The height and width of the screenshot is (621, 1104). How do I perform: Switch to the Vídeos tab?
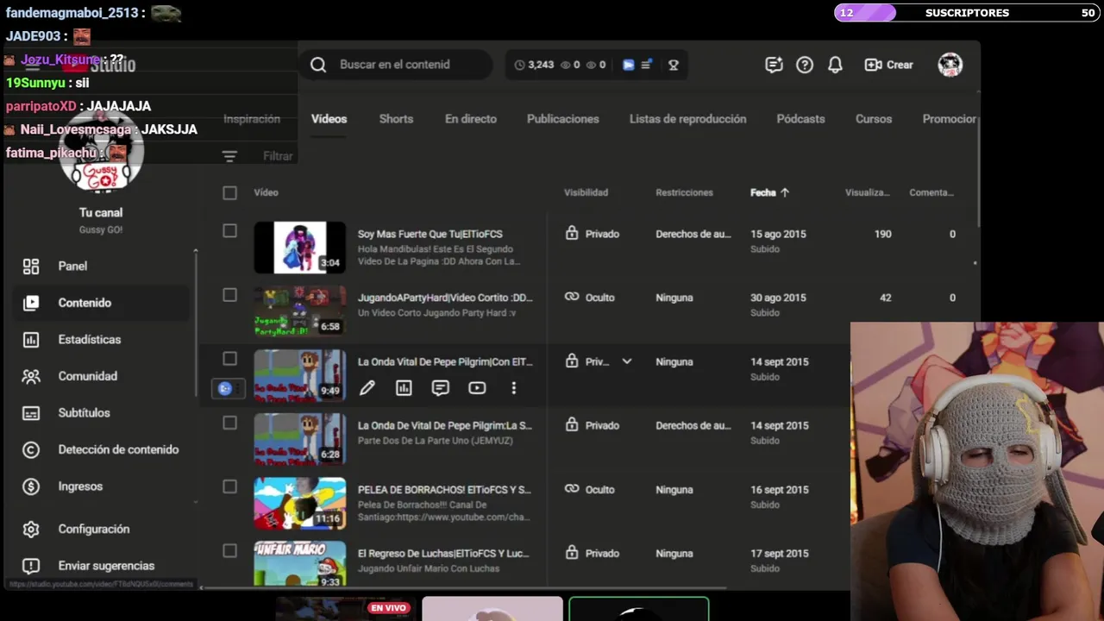(x=329, y=119)
